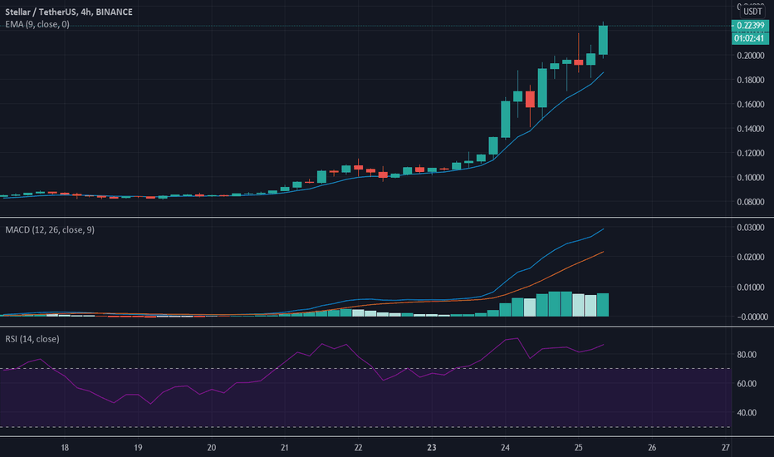This screenshot has height=457, width=774.
Task: Click the 0.16000 price axis label
Action: 750,104
